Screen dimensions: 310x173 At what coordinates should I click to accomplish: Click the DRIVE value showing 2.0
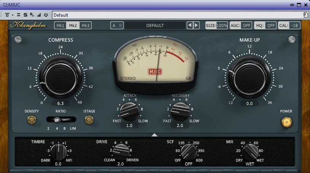tap(121, 164)
